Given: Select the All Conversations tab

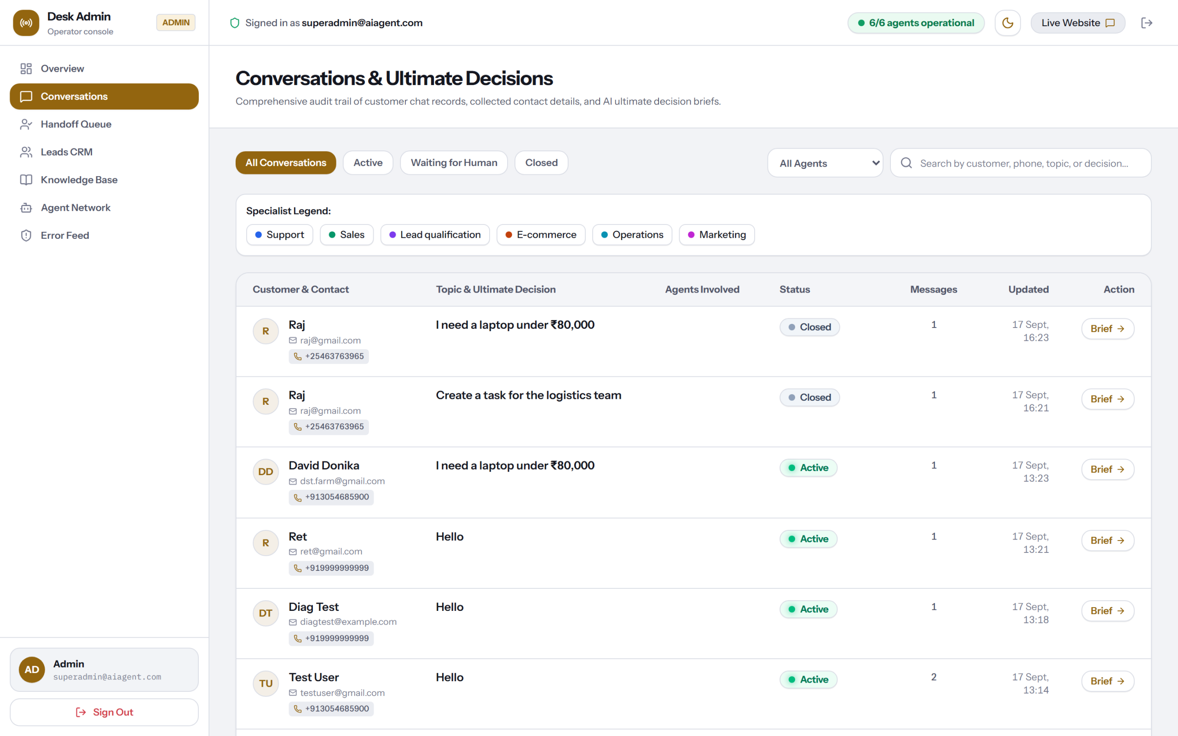Looking at the screenshot, I should [286, 162].
